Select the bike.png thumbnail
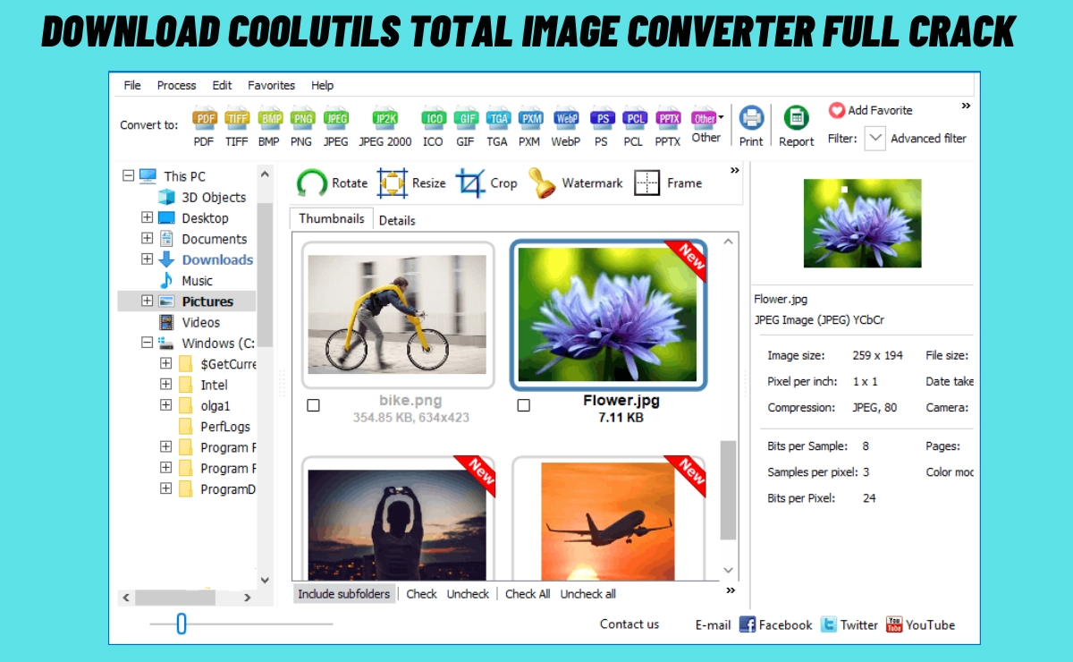1073x662 pixels. click(398, 314)
